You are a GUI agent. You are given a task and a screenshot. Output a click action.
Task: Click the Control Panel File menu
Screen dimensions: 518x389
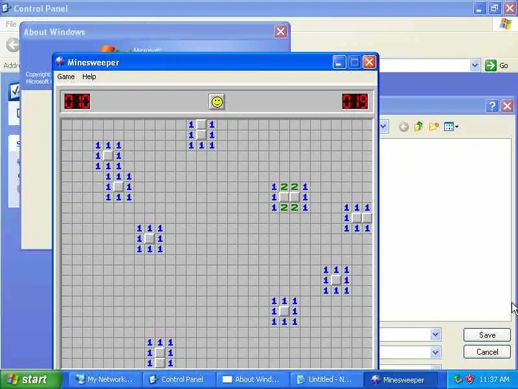(x=11, y=24)
